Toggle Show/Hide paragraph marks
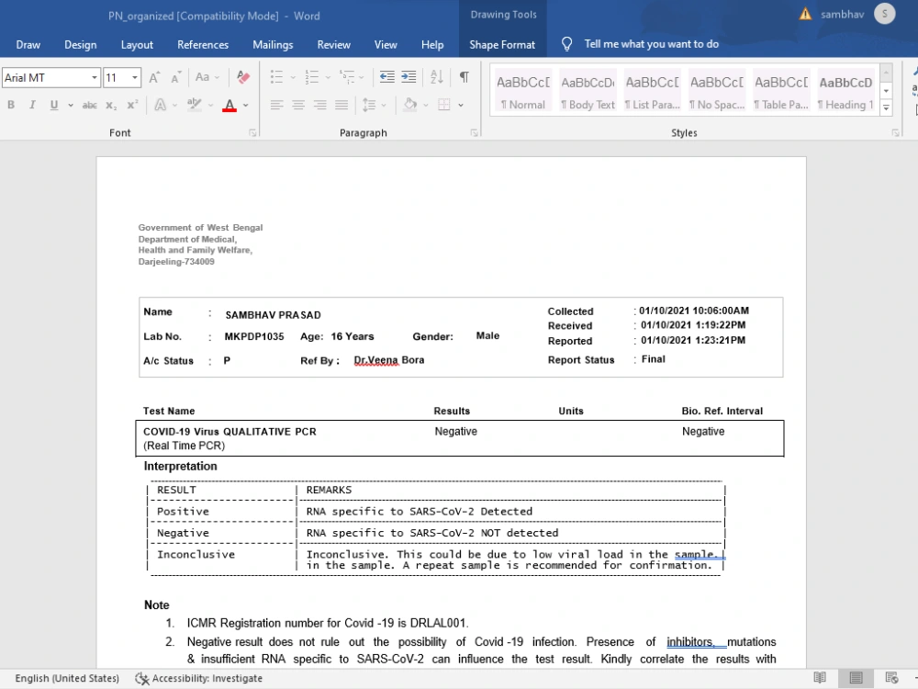The width and height of the screenshot is (918, 689). (x=464, y=77)
